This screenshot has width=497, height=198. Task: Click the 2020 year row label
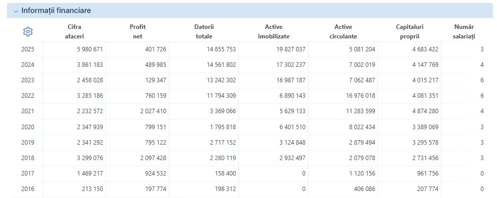pyautogui.click(x=27, y=127)
